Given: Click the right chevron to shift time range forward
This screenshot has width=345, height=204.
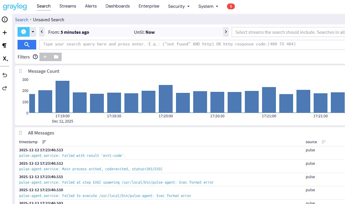Looking at the screenshot, I should pyautogui.click(x=226, y=32).
